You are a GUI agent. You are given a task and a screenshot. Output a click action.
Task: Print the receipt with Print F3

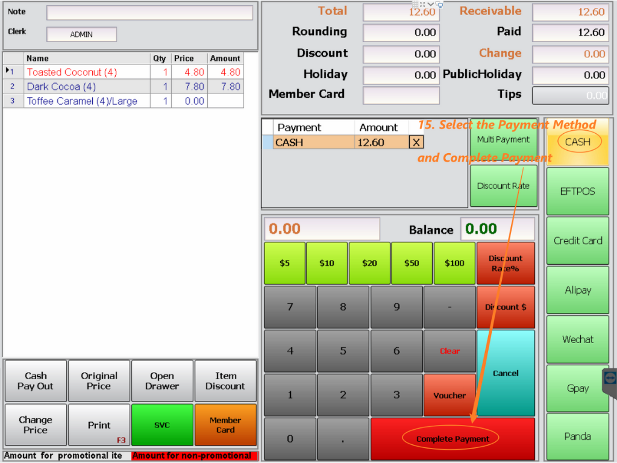click(x=99, y=425)
